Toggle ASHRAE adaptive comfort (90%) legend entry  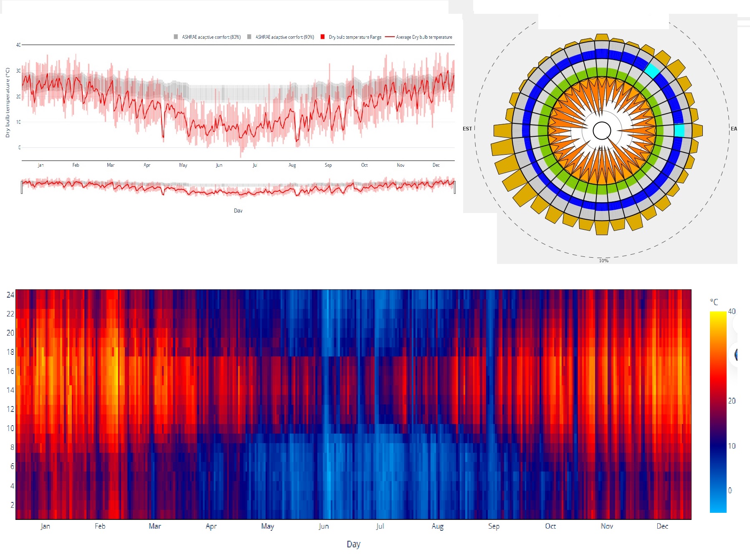point(281,37)
